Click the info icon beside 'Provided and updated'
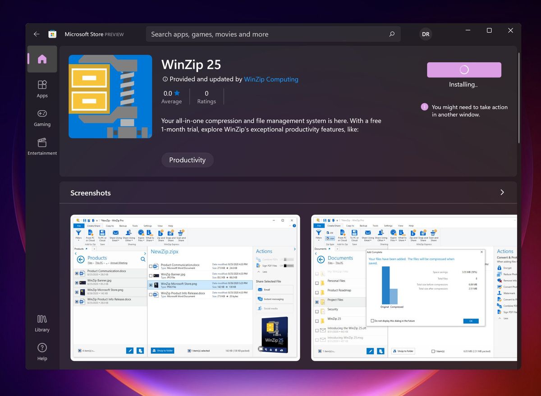541x396 pixels. pos(165,79)
